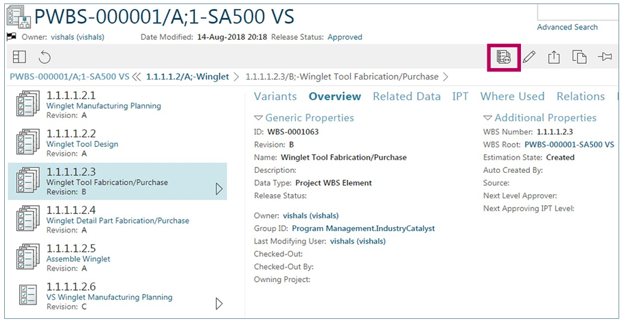This screenshot has height=321, width=624.
Task: Toggle the panel layout icon
Action: click(x=19, y=58)
